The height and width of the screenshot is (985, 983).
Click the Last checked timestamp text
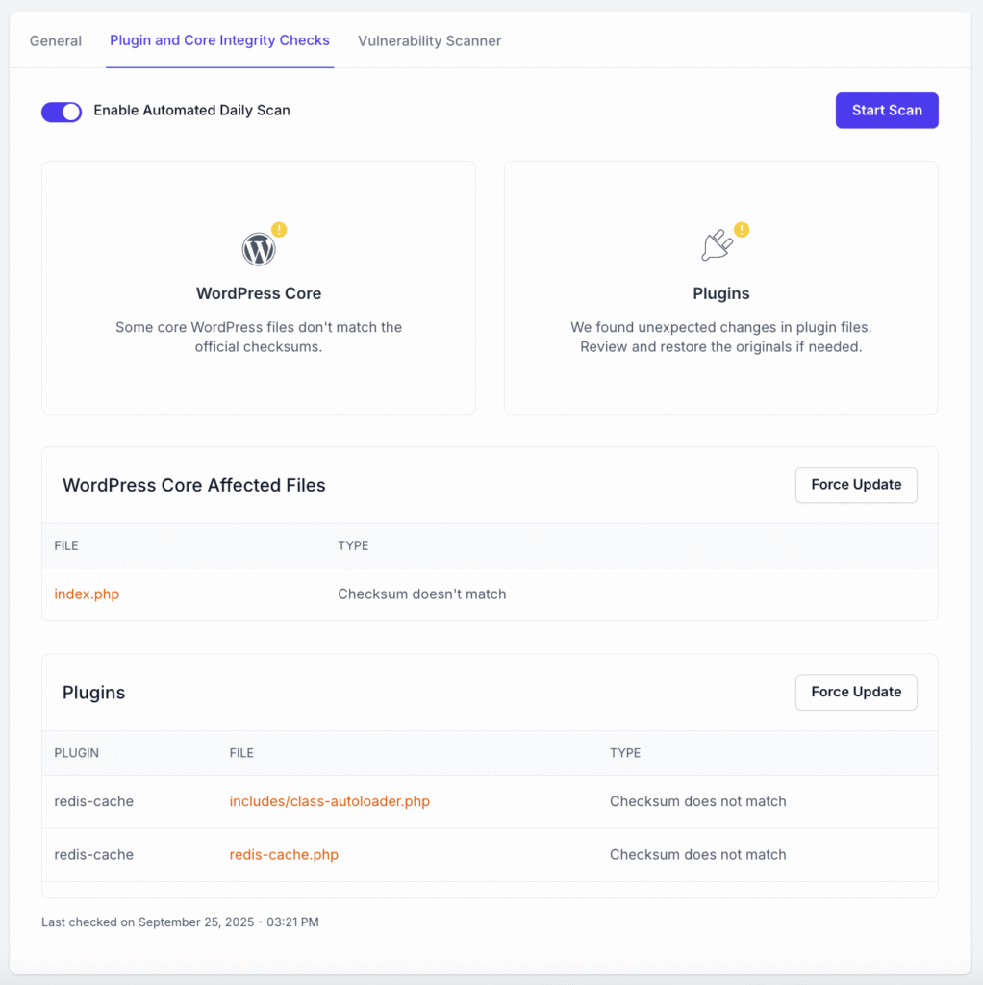pyautogui.click(x=180, y=922)
